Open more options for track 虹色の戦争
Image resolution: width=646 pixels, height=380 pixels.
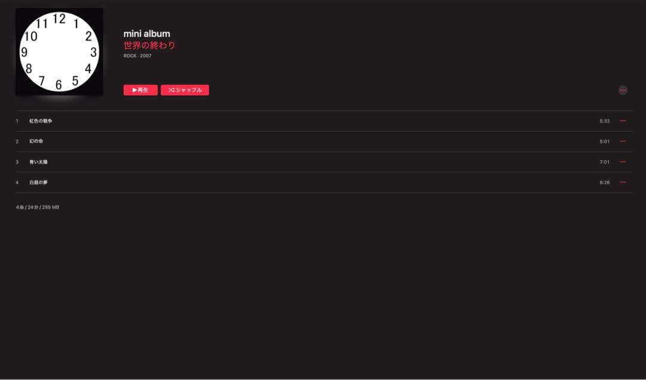coord(623,121)
